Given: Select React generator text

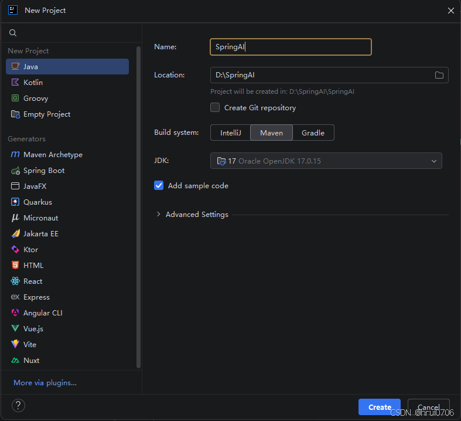Looking at the screenshot, I should 33,281.
